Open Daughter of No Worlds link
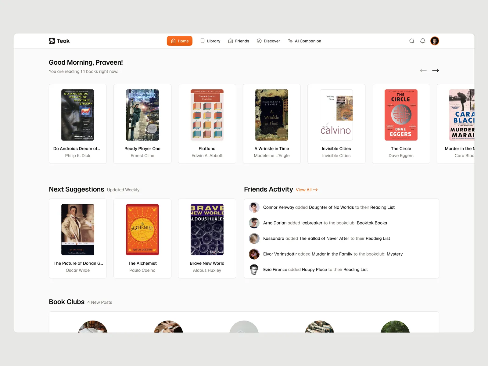488x366 pixels. coord(331,207)
